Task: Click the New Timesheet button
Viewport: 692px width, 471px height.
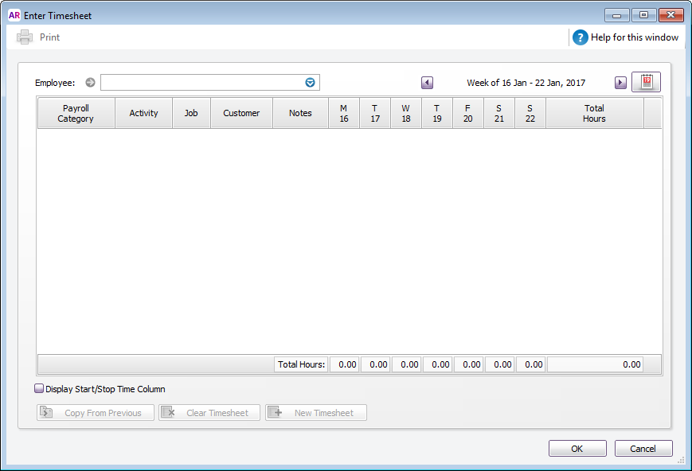Action: pyautogui.click(x=316, y=413)
